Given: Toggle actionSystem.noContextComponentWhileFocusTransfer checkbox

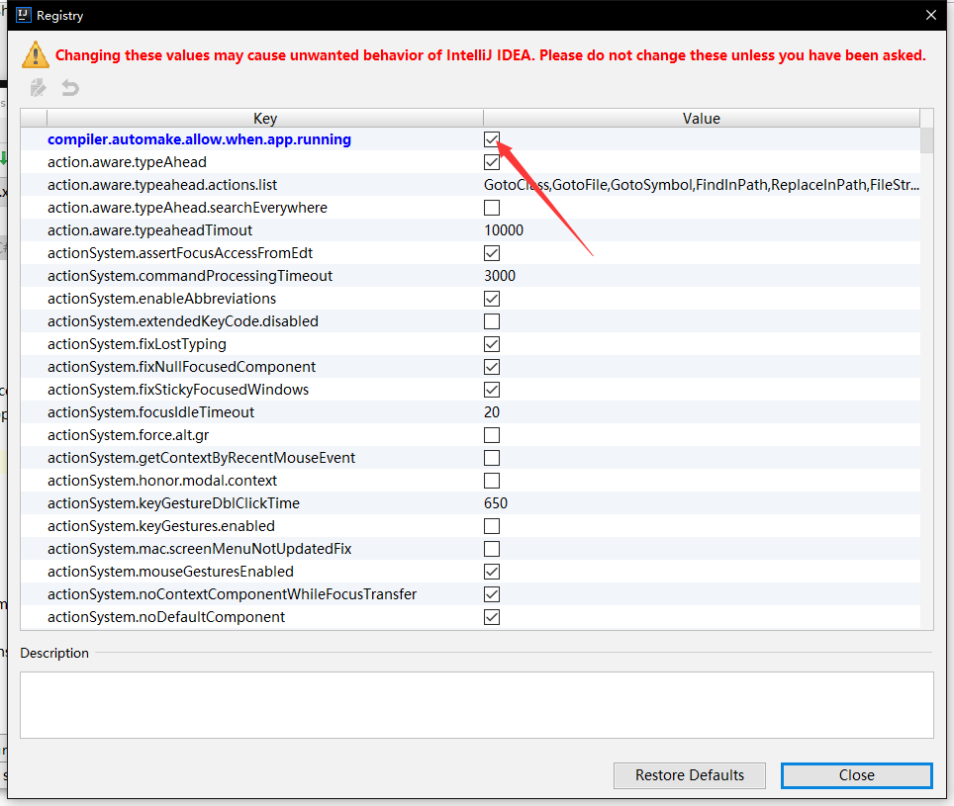Looking at the screenshot, I should [x=492, y=594].
